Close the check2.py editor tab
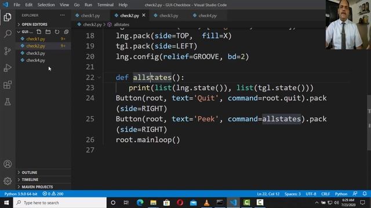371x208 pixels. tap(144, 16)
